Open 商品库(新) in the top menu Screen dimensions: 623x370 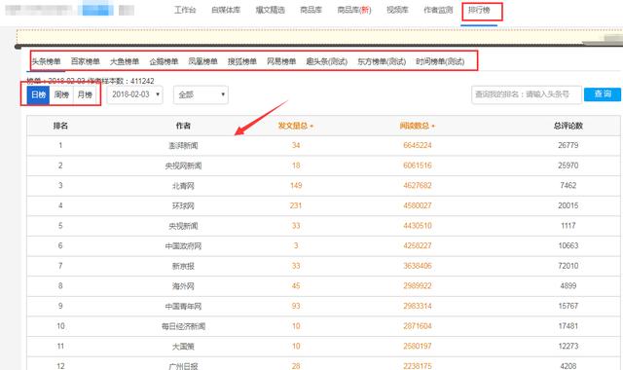354,10
